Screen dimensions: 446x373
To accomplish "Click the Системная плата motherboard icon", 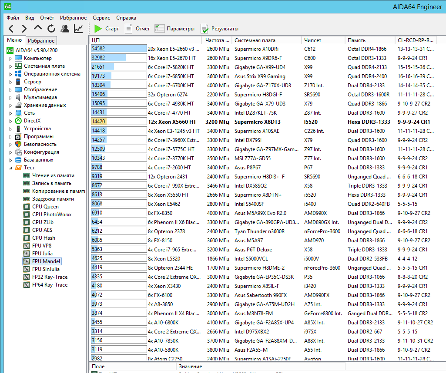I will (18, 66).
